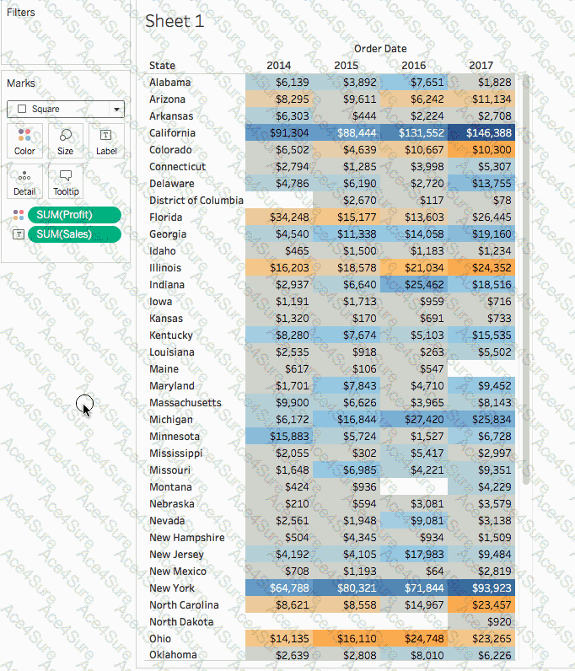
Task: Select the California row label
Action: point(172,133)
